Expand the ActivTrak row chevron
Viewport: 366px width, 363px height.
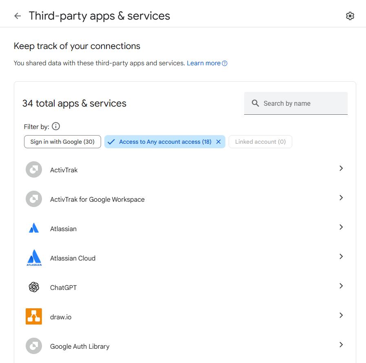tap(341, 168)
